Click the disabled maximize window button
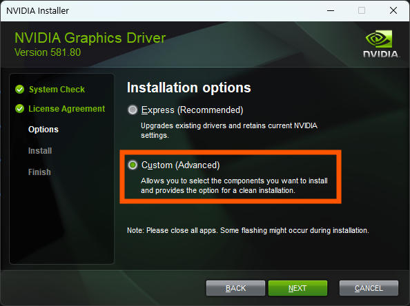 point(362,11)
